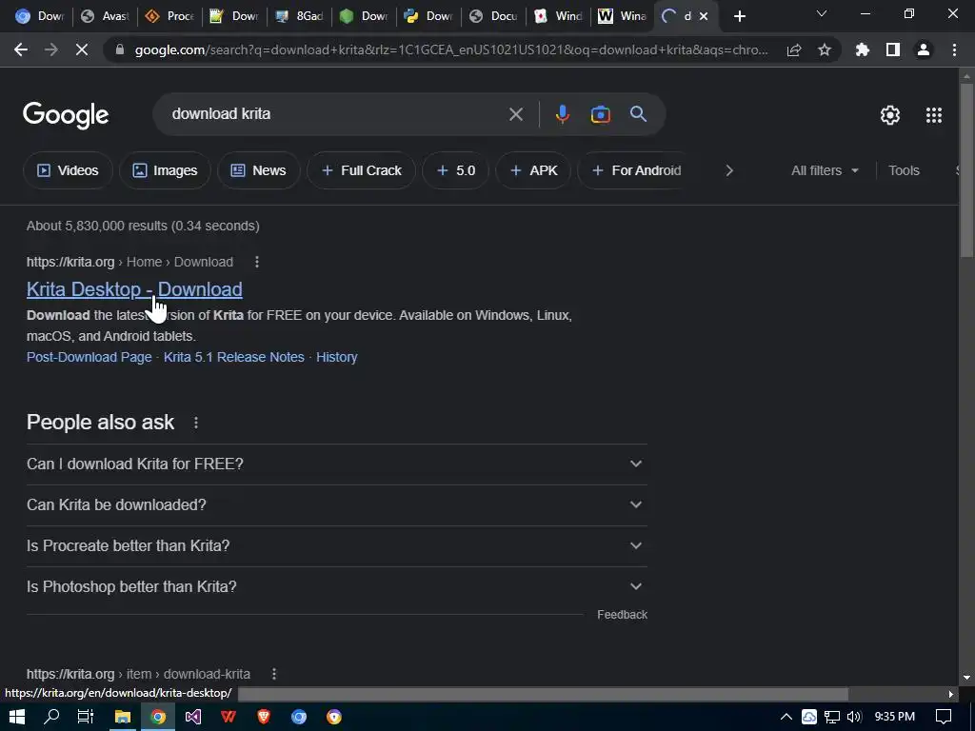Screen dimensions: 975x731
Task: Open Windows taskbar search
Action: tap(51, 717)
